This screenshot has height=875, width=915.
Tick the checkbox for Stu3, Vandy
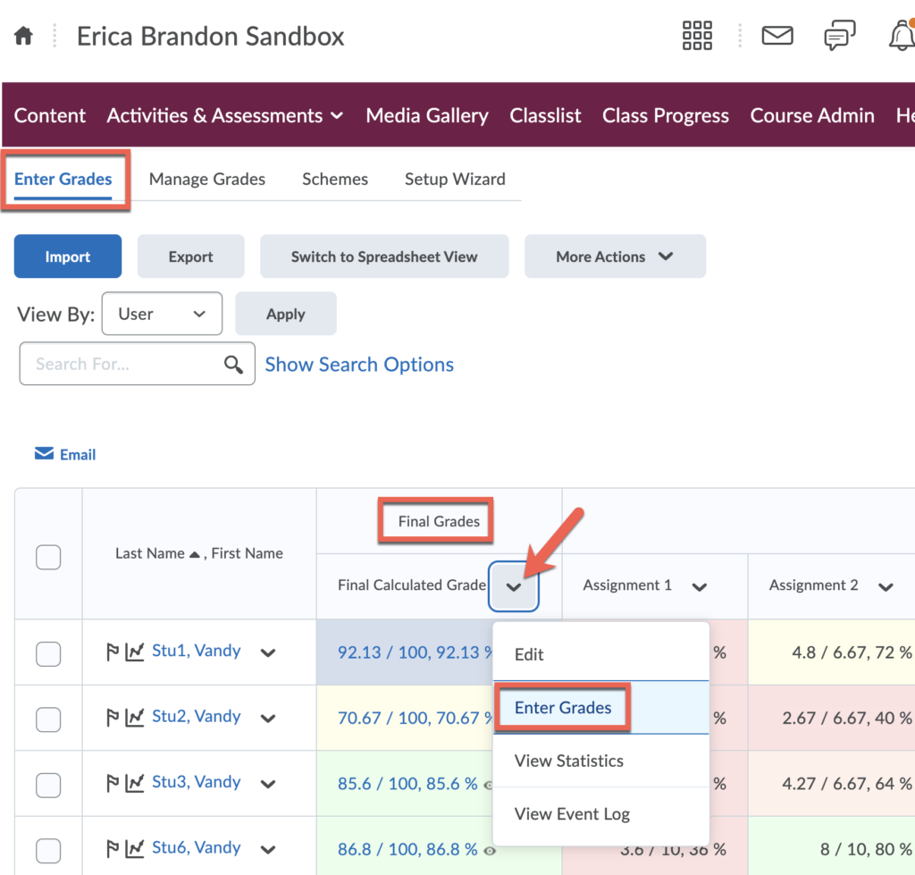48,785
